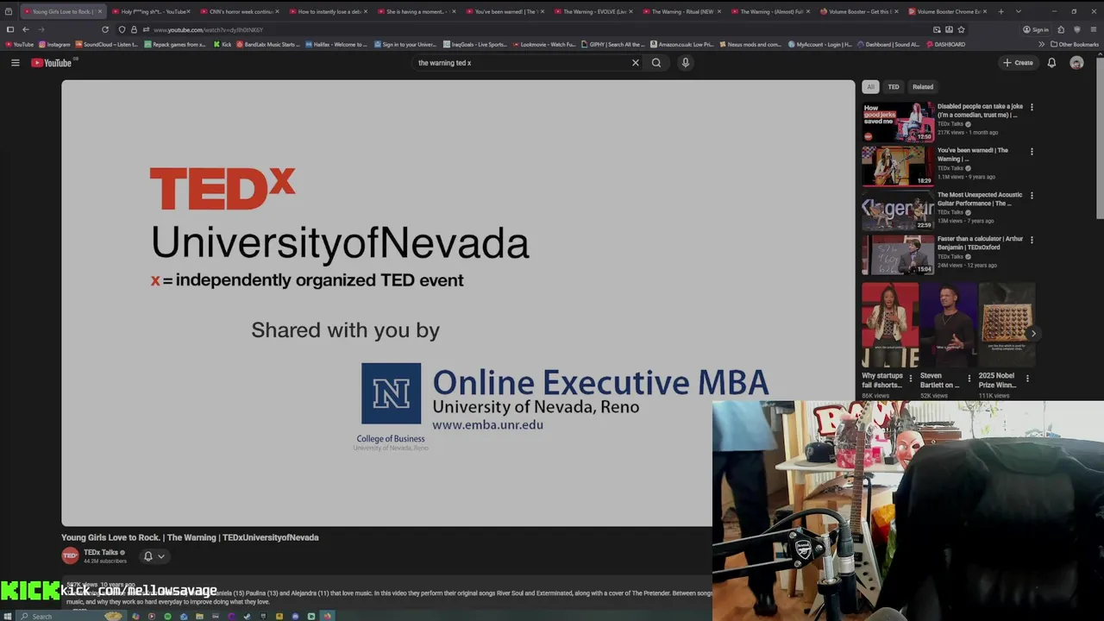Open the YouTube account avatar menu
The image size is (1104, 621).
click(1076, 62)
